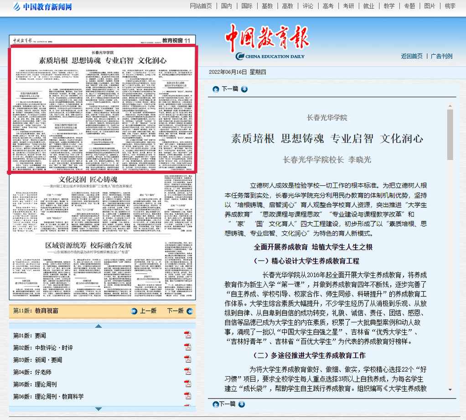
Task: Open 专题 in top navigation
Action: (409, 6)
